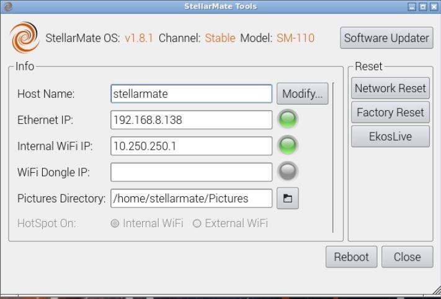Focus the Host Name text field
441x299 pixels.
(x=191, y=94)
